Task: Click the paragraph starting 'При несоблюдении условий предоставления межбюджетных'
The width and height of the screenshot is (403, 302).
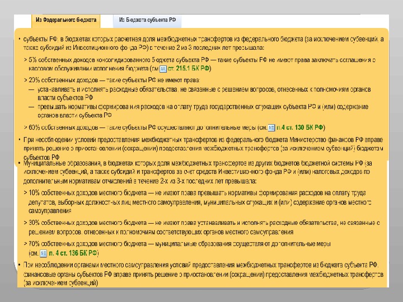Action: (x=201, y=148)
